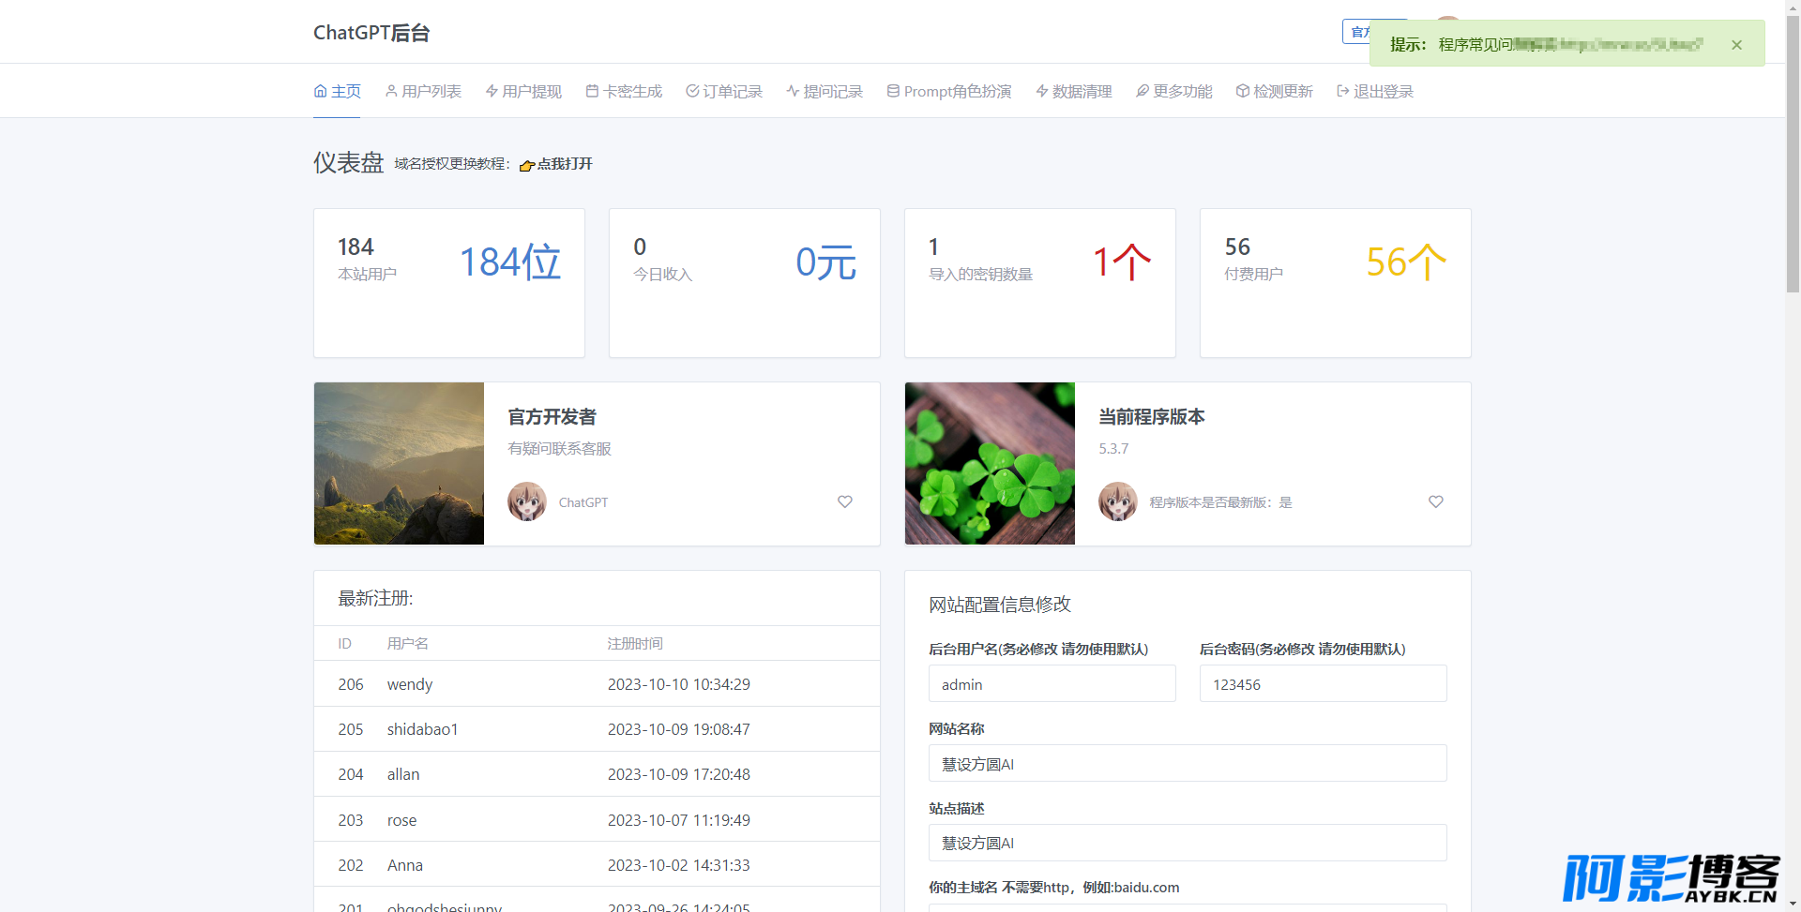Select user row allan
Screen dimensions: 1801x912
click(x=597, y=774)
